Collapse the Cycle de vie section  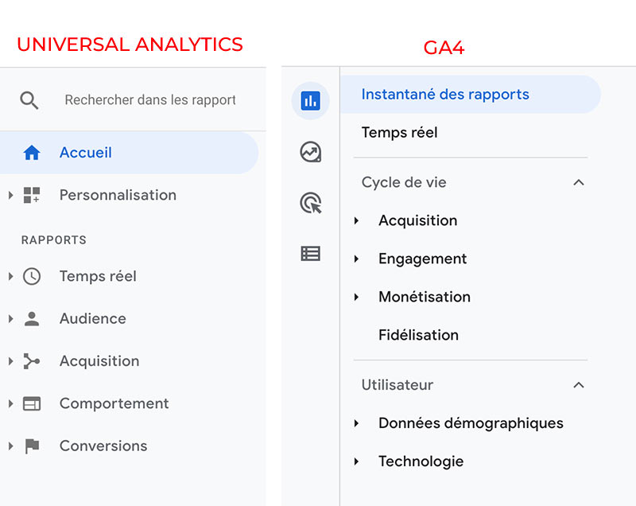tap(579, 182)
